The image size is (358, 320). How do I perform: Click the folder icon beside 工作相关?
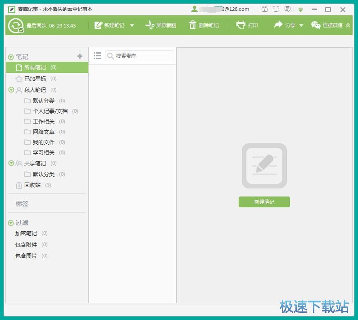tap(27, 121)
